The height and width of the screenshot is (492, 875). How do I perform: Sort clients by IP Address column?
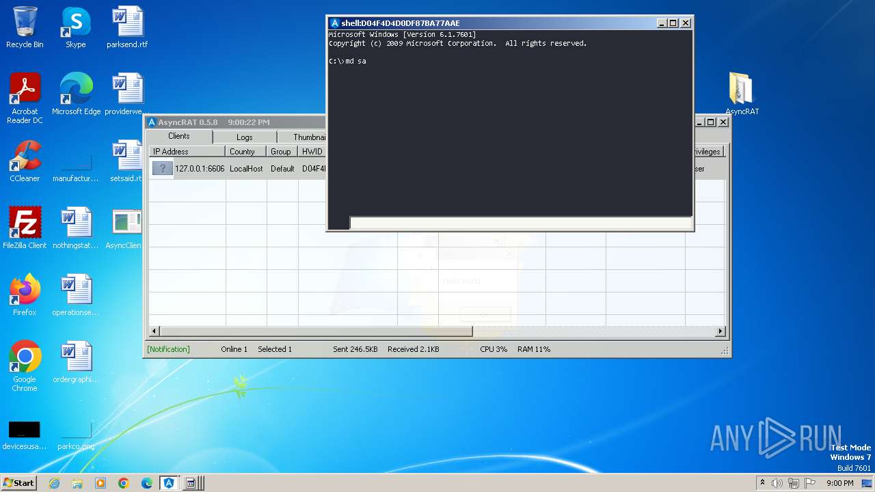(x=187, y=152)
